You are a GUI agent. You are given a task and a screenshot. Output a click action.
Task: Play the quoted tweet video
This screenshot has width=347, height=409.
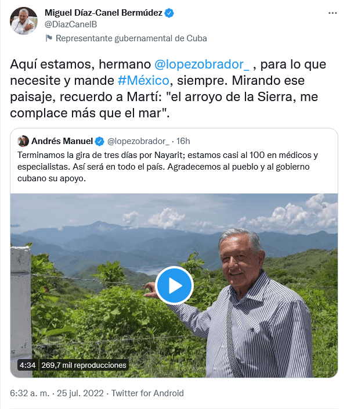pos(174,285)
